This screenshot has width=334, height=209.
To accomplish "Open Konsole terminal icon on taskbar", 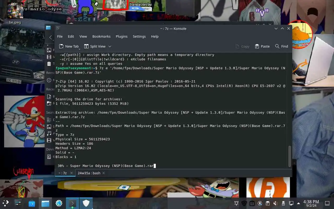I will tap(73, 203).
